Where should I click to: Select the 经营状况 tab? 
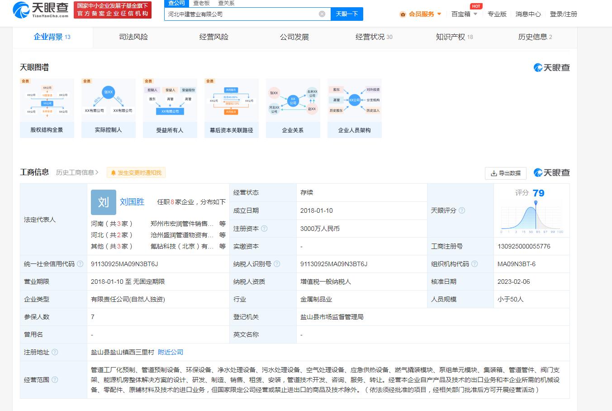[x=374, y=37]
